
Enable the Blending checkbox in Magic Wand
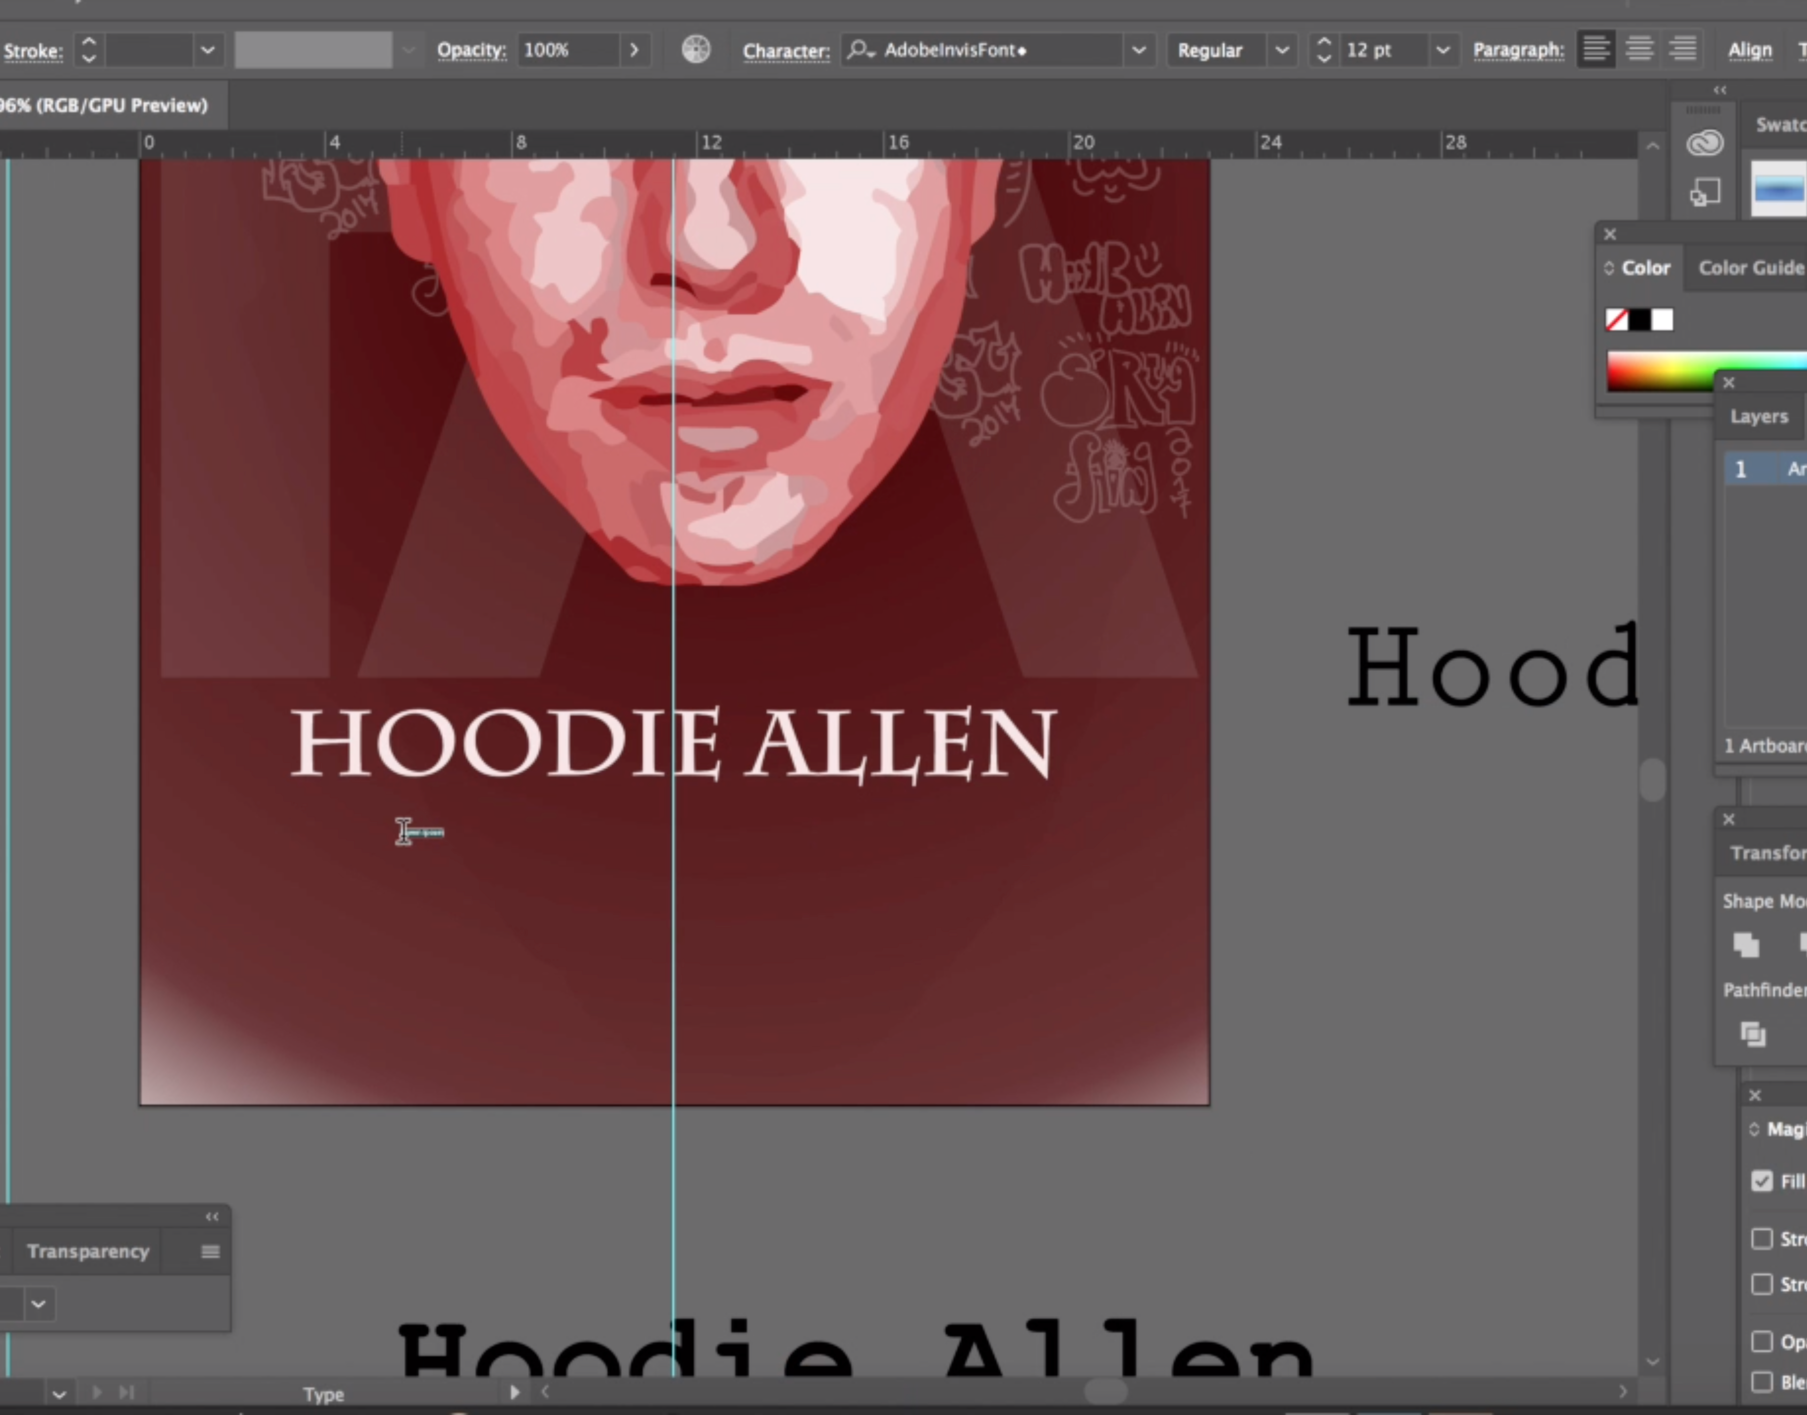[x=1761, y=1382]
